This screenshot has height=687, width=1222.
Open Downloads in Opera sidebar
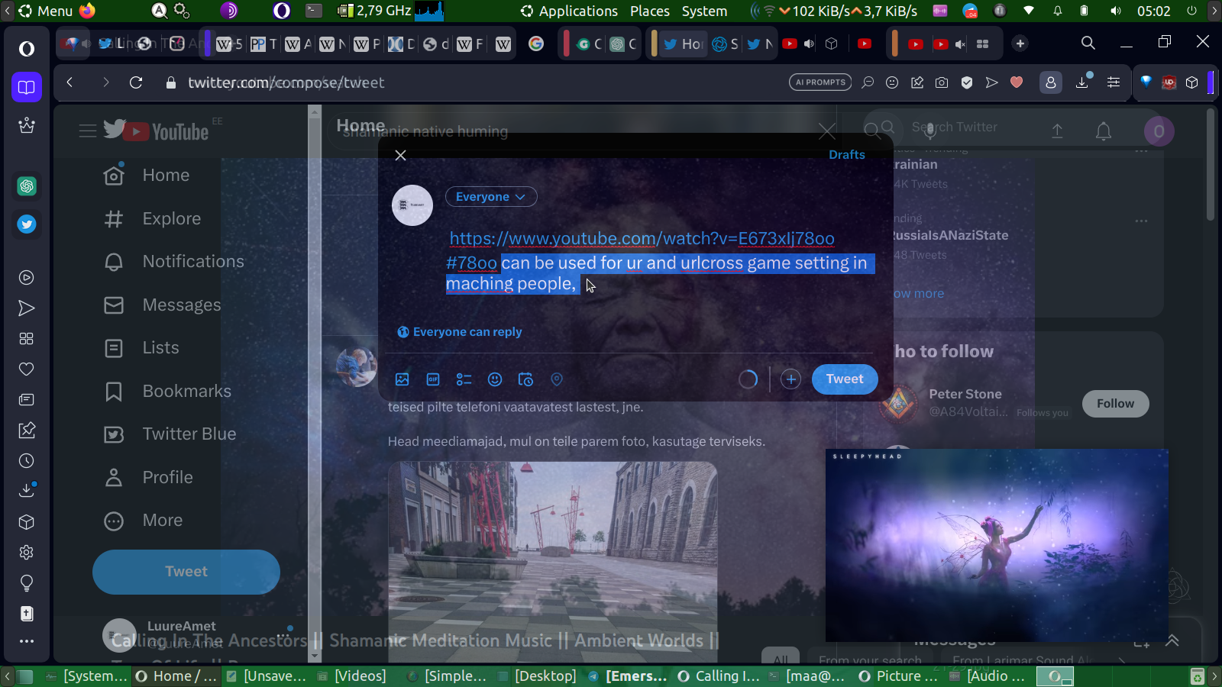tap(27, 490)
